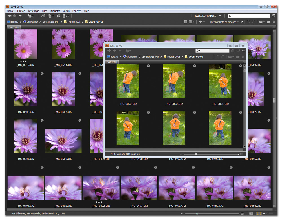Image resolution: width=282 pixels, height=220 pixels.
Task: Click the Open in Camera Raw aperture icon
Action: coord(59,16)
